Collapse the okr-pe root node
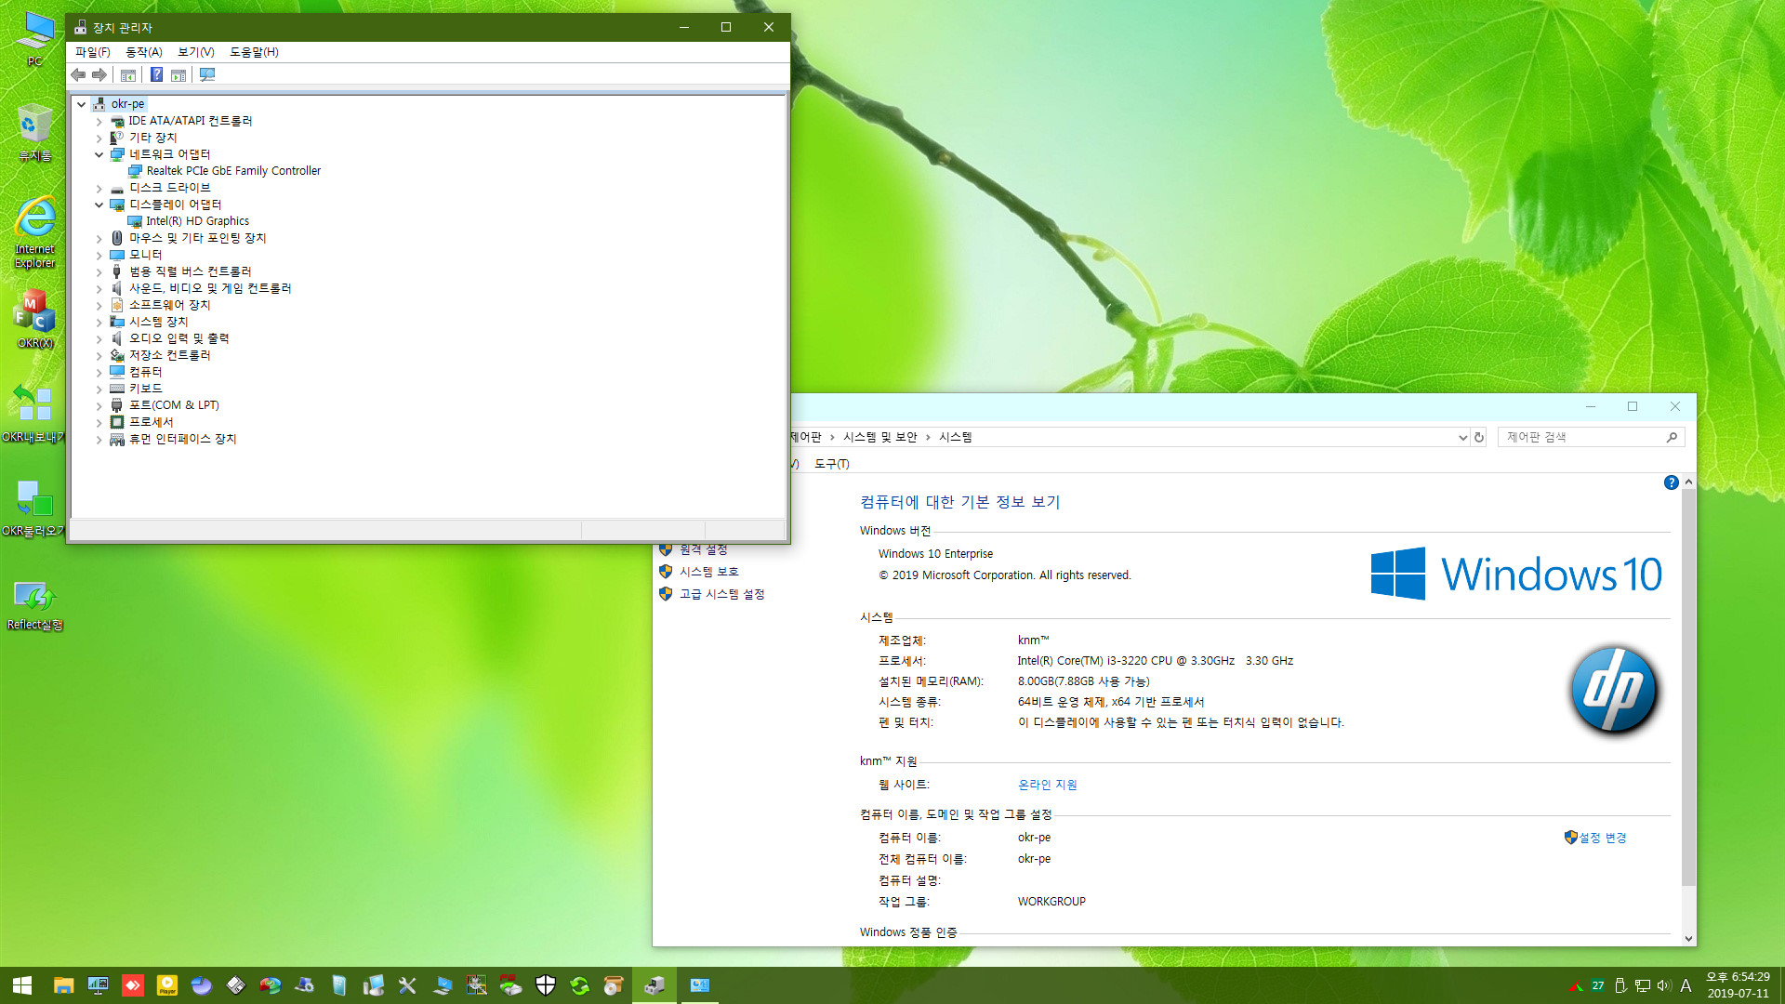Viewport: 1785px width, 1004px height. pyautogui.click(x=82, y=104)
